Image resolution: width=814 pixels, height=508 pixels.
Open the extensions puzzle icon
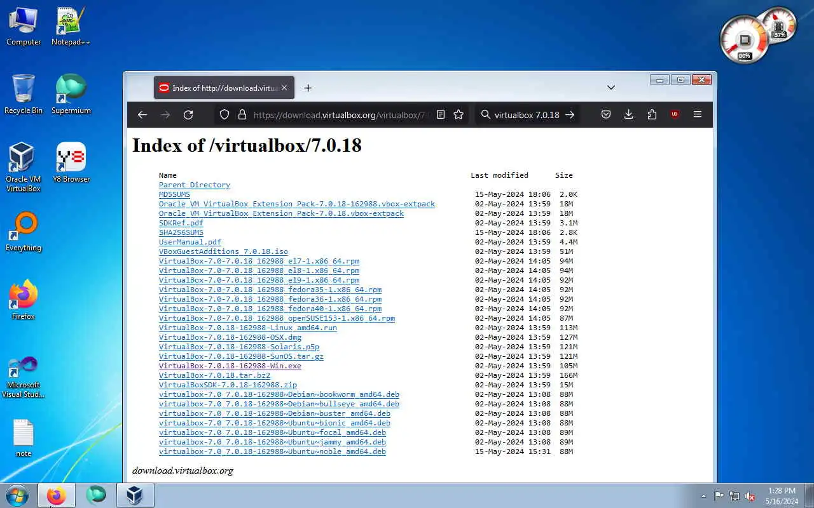coord(652,115)
